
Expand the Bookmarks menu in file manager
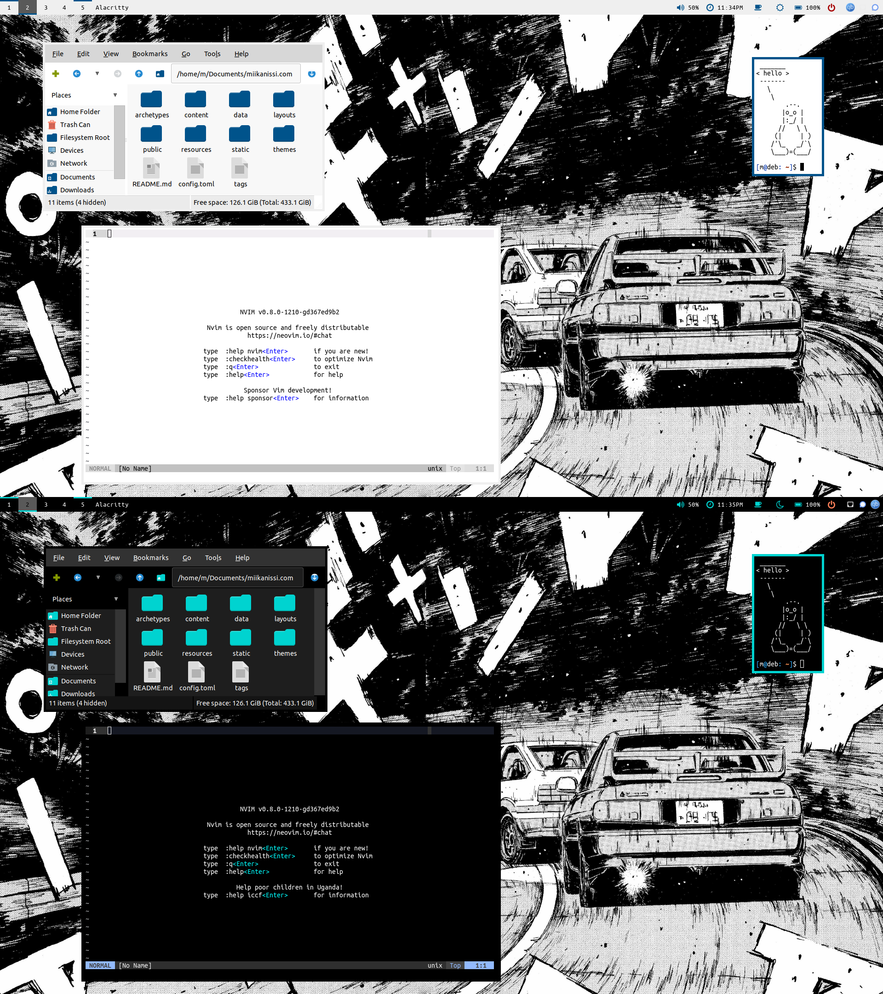click(150, 53)
